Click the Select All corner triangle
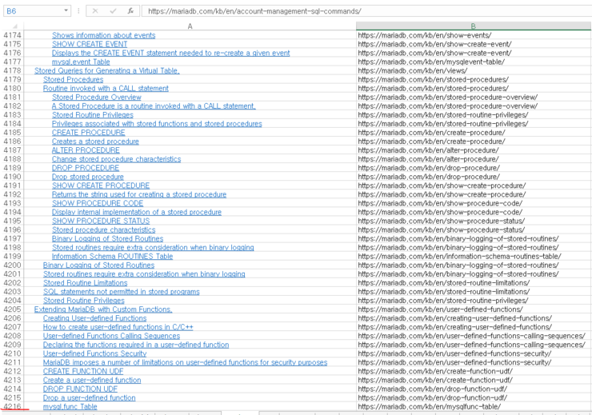This screenshot has height=415, width=592. click(x=15, y=26)
